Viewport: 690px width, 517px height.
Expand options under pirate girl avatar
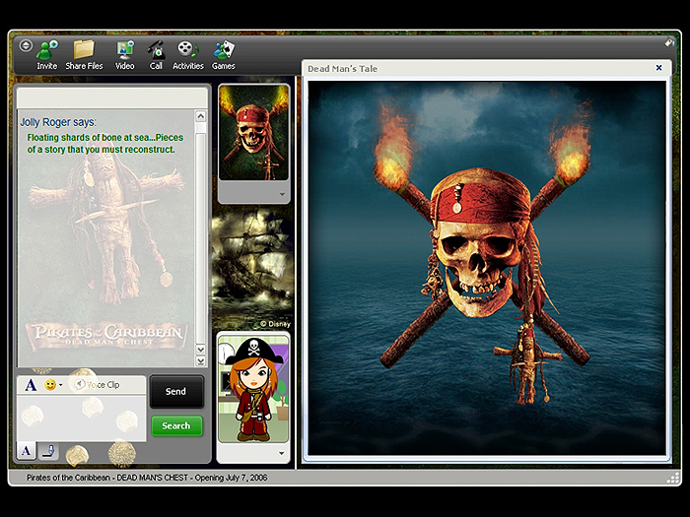pos(281,454)
